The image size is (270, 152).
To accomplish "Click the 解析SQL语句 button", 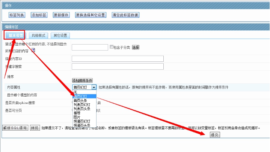I will pyautogui.click(x=15, y=128).
